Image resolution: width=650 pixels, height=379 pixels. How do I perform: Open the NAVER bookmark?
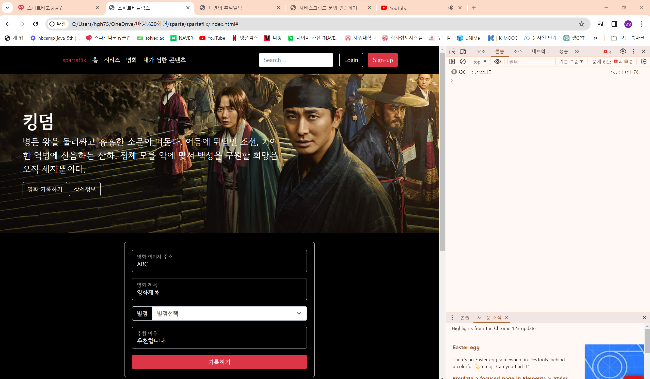[182, 38]
